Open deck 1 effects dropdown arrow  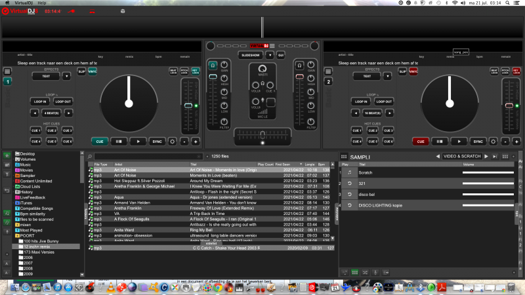pos(66,76)
